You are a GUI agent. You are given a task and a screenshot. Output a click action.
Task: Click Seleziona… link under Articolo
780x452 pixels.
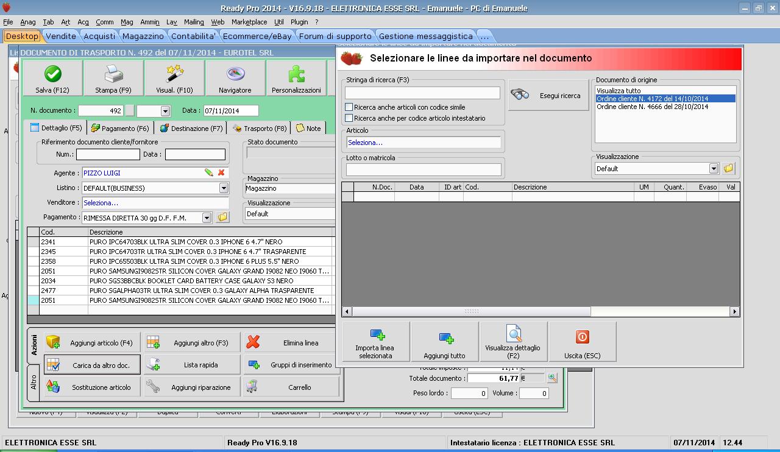365,143
